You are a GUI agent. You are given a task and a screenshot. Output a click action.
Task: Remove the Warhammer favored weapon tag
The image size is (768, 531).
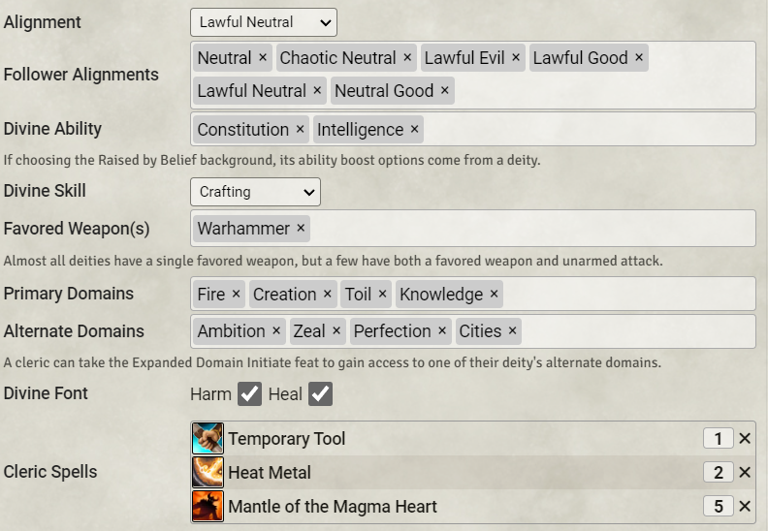[301, 229]
